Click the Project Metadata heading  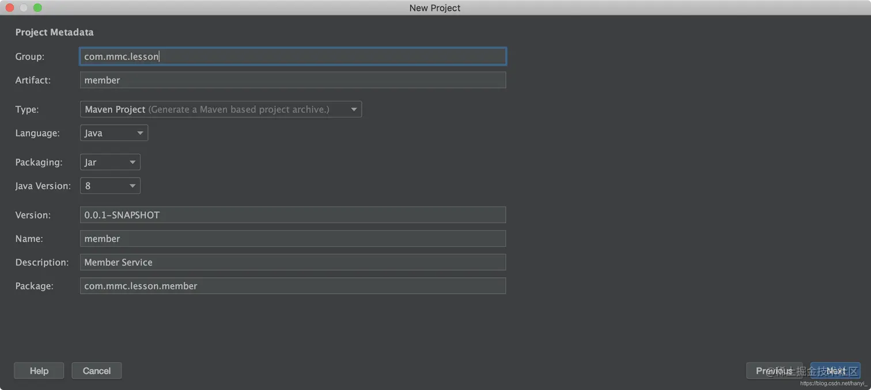(54, 32)
